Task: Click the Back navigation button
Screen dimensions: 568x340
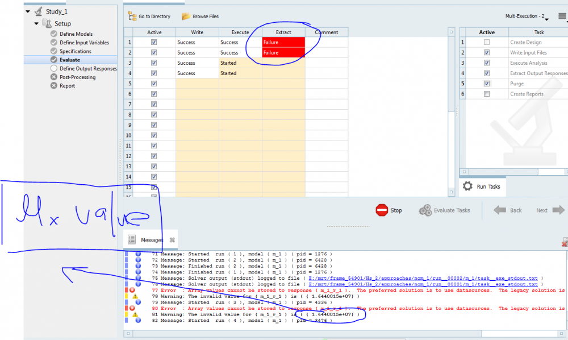Action: 507,210
